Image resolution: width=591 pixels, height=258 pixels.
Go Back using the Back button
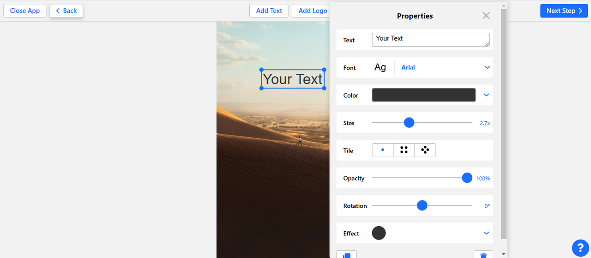coord(66,11)
